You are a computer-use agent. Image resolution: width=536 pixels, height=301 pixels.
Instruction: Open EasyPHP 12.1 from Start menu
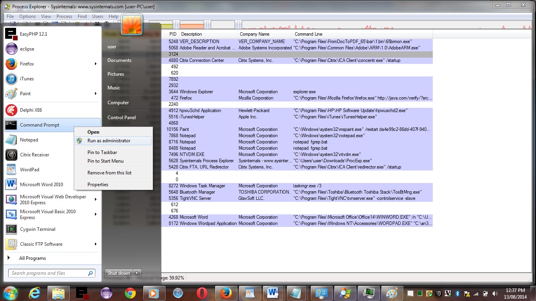53,34
